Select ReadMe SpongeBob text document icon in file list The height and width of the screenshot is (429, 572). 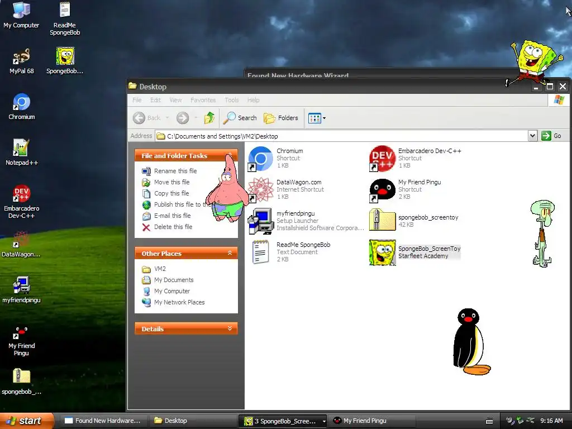(x=260, y=252)
